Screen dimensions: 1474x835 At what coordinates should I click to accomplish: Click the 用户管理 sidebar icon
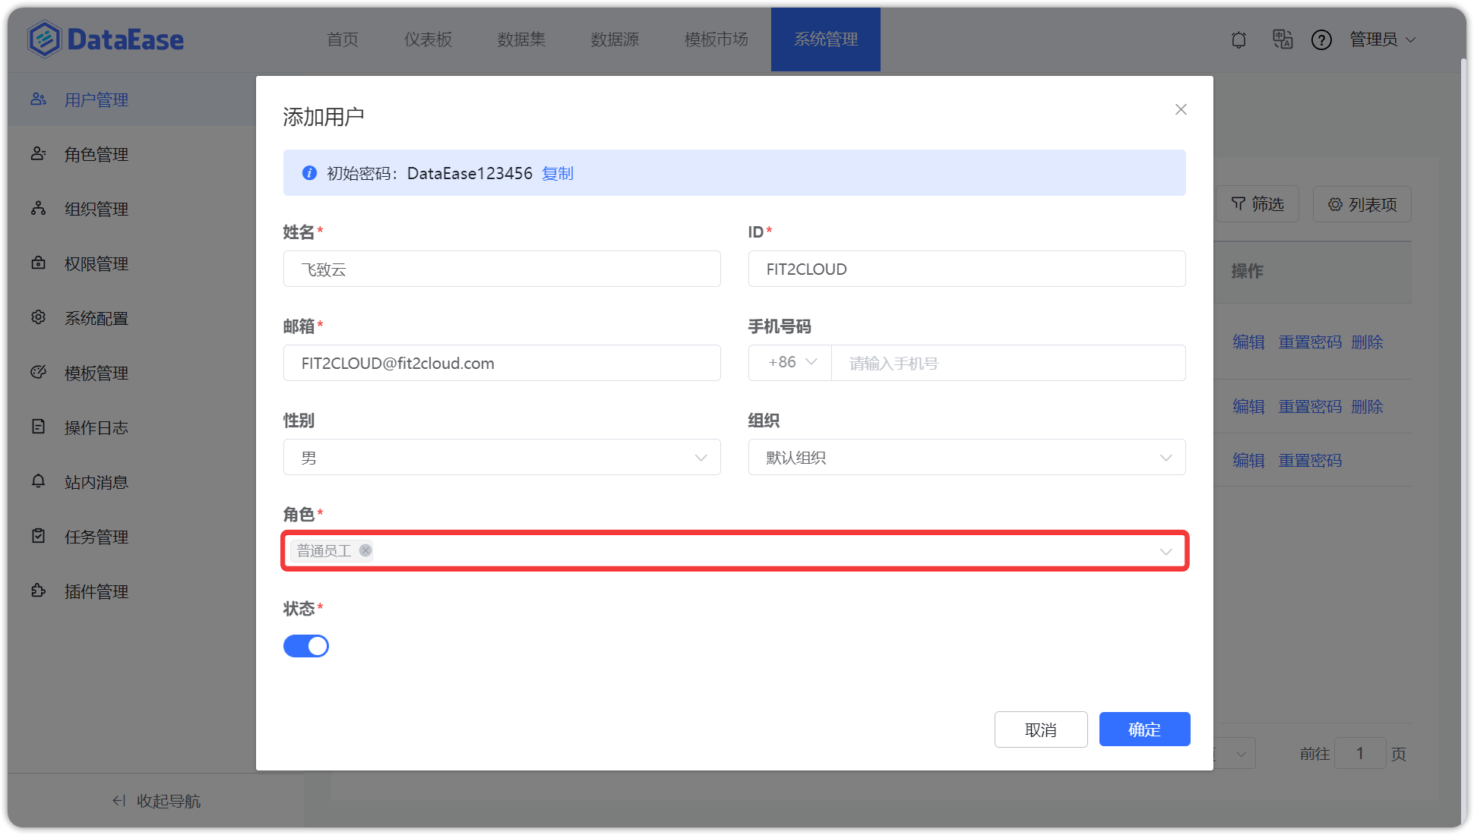click(38, 99)
